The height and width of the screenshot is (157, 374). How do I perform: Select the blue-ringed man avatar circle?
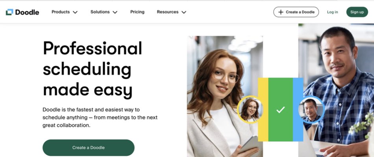[x=311, y=110]
